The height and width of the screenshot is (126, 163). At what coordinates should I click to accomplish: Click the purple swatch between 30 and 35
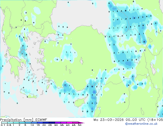tap(58, 123)
